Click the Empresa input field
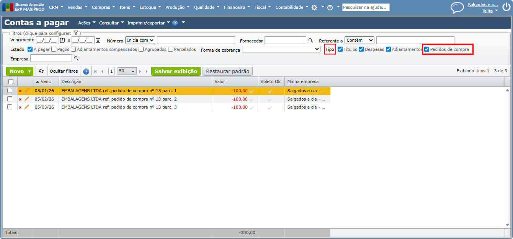Image resolution: width=513 pixels, height=239 pixels. tap(51, 58)
